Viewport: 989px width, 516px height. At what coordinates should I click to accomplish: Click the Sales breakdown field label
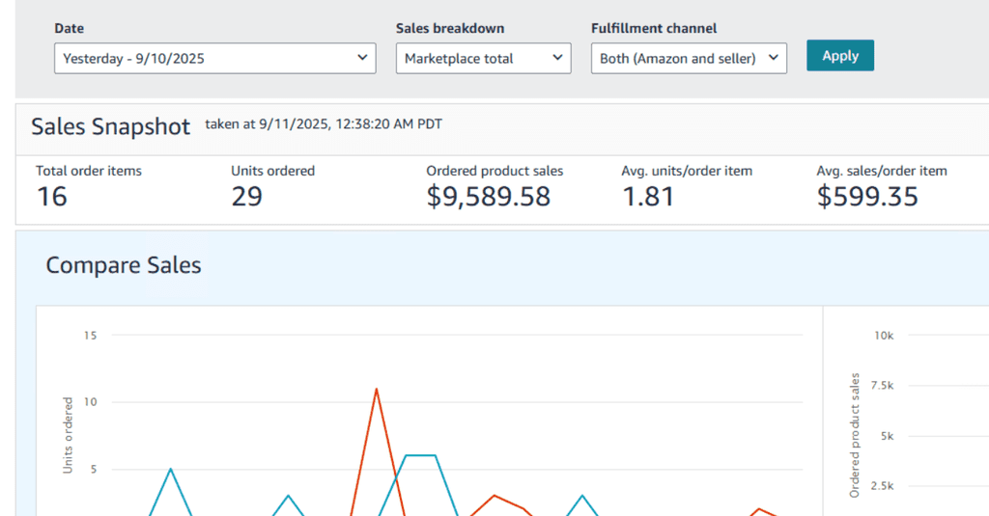[449, 29]
